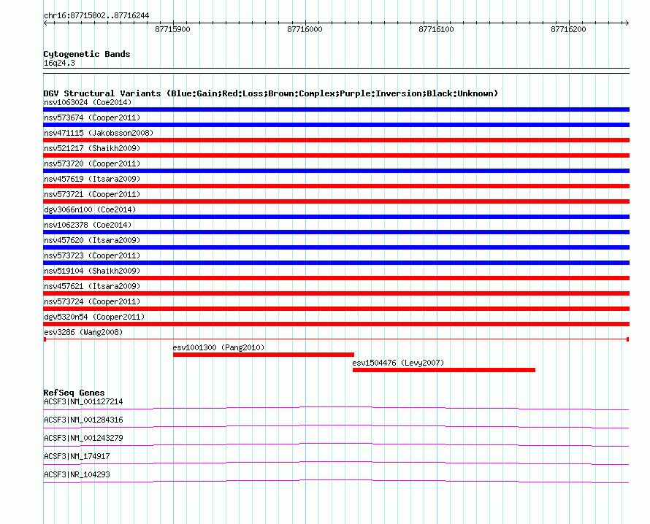Open ACSF3|NM_001284316 transcript label
Viewport: 650px width, 524px height.
coord(83,420)
